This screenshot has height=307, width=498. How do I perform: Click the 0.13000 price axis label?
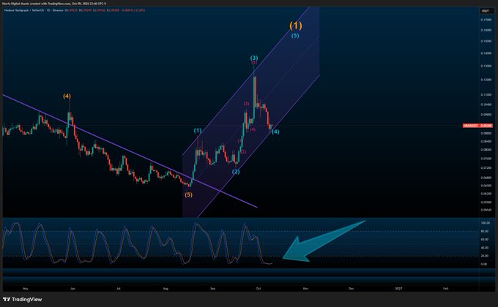click(x=486, y=66)
